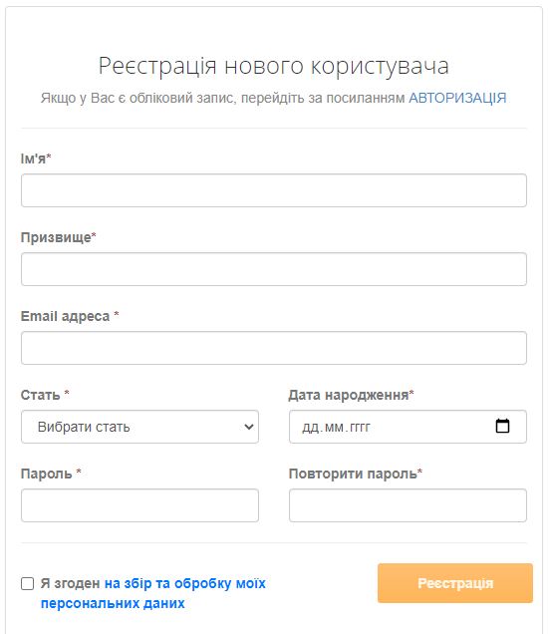Check the Я згоден consent checkbox
Viewport: 548px width, 634px height.
(x=27, y=583)
